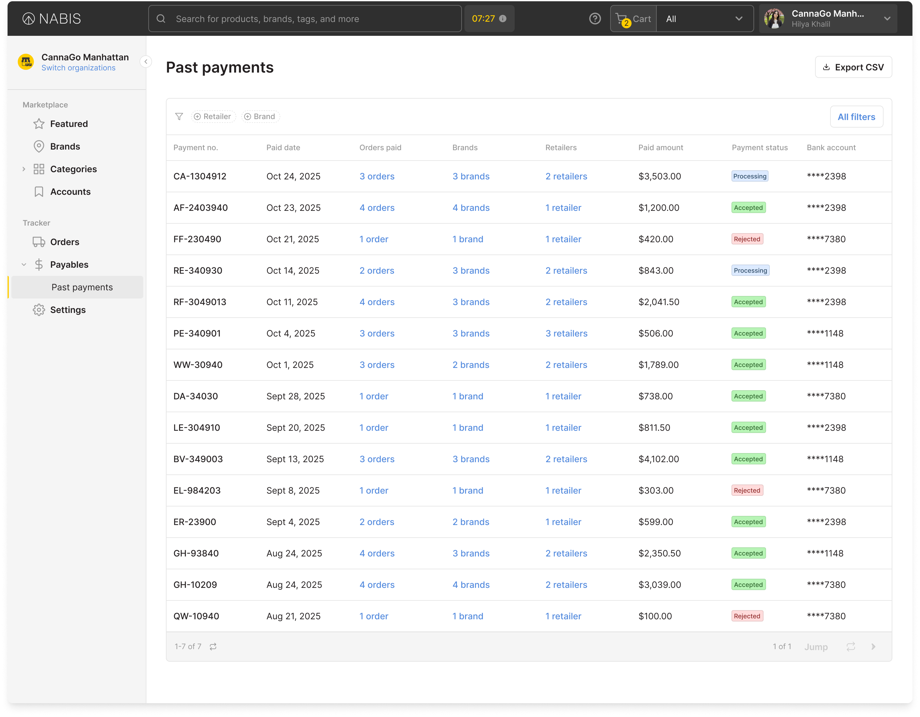Go to Featured marketplace page
Image resolution: width=920 pixels, height=717 pixels.
click(69, 124)
